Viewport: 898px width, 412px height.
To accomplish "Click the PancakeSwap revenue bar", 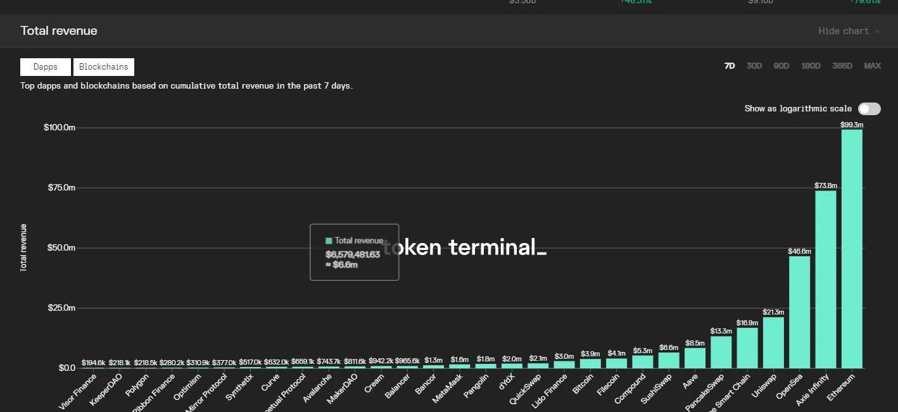I will tap(721, 352).
